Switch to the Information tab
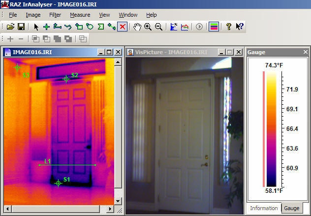The height and width of the screenshot is (216, 311). (264, 208)
